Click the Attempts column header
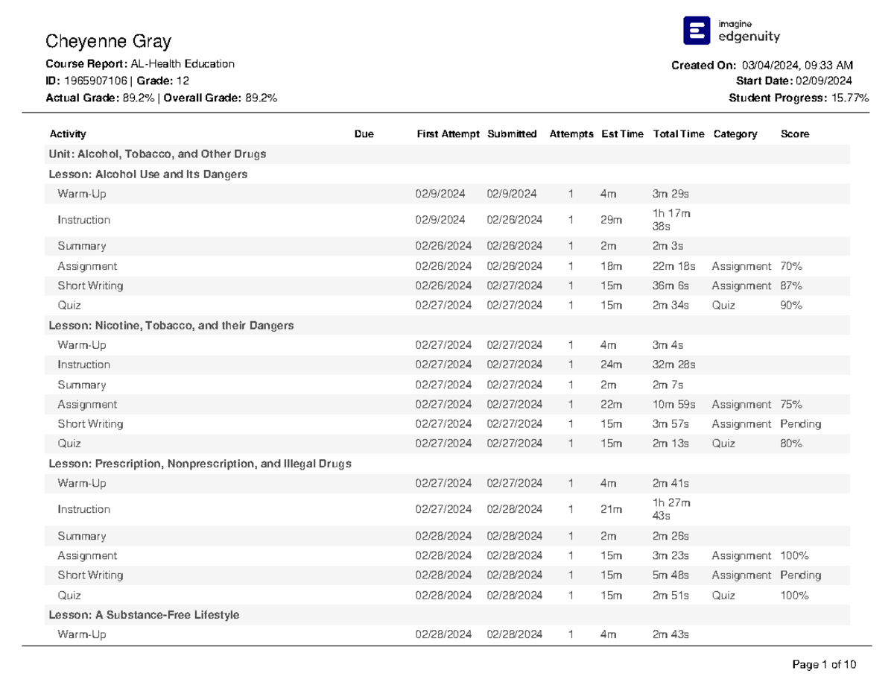 point(571,134)
